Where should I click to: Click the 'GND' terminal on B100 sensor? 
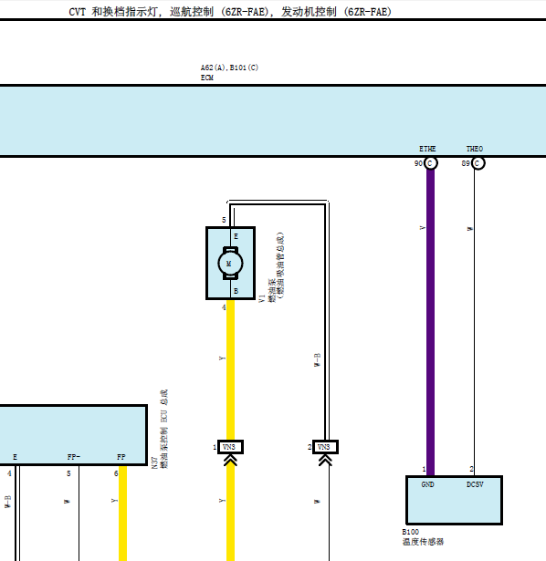pyautogui.click(x=427, y=484)
